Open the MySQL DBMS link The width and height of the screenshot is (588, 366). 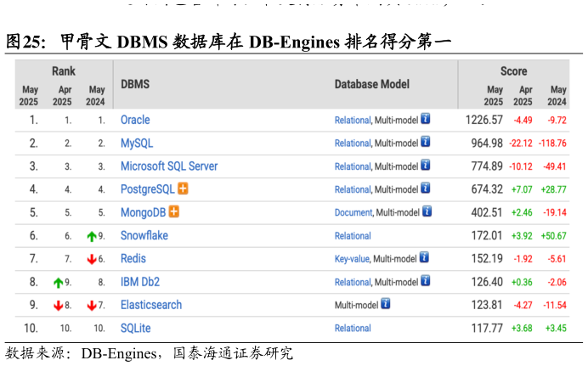(137, 144)
